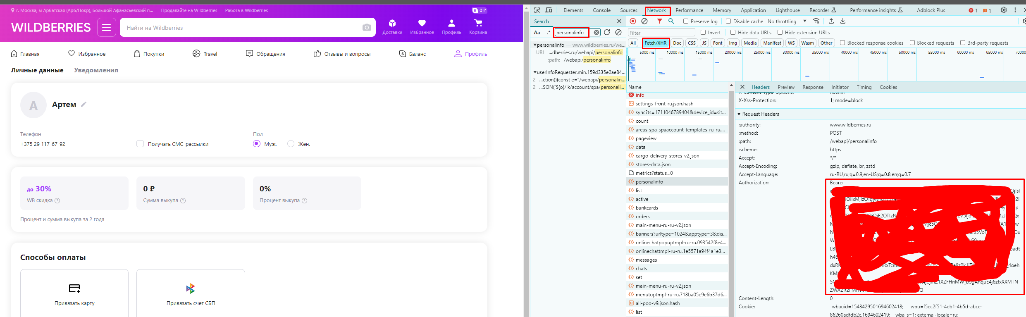Screen dimensions: 1026x317
Task: Collapse the Request Headers section
Action: click(739, 114)
